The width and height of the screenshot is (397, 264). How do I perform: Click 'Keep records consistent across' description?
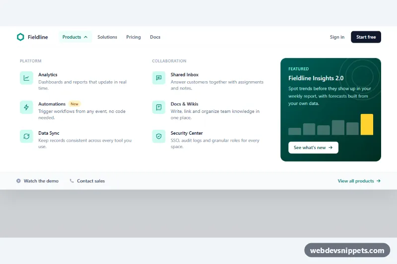coord(85,143)
